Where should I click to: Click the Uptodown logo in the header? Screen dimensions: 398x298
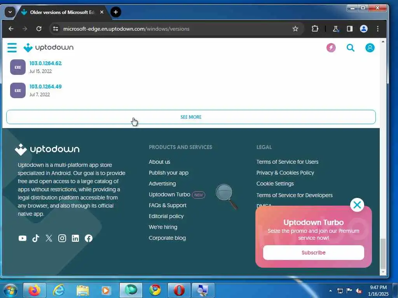click(x=49, y=47)
